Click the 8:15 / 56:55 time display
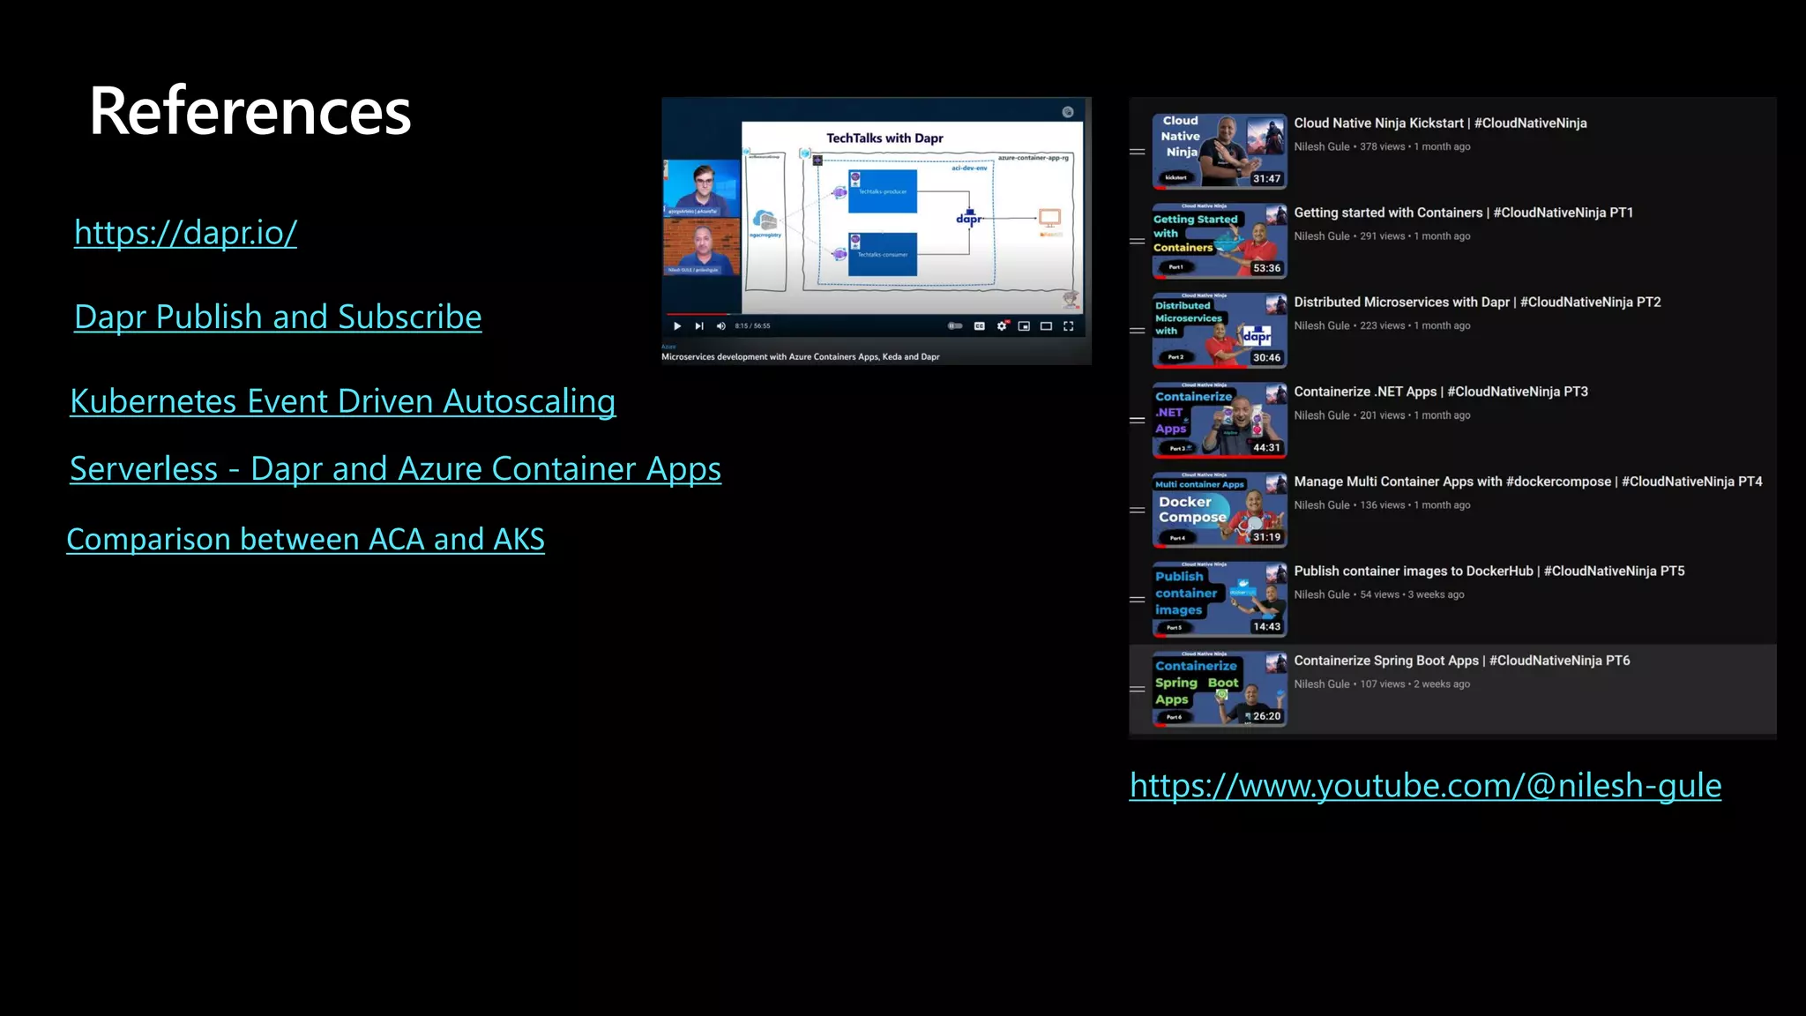The image size is (1806, 1016). 752,326
